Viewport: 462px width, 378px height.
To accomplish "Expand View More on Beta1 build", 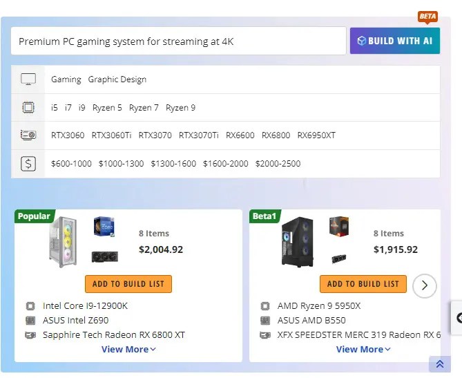I will 363,350.
